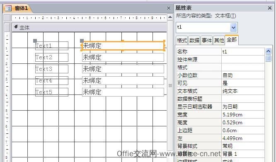
Task: Click the property list scroll-up arrow
Action: point(268,51)
